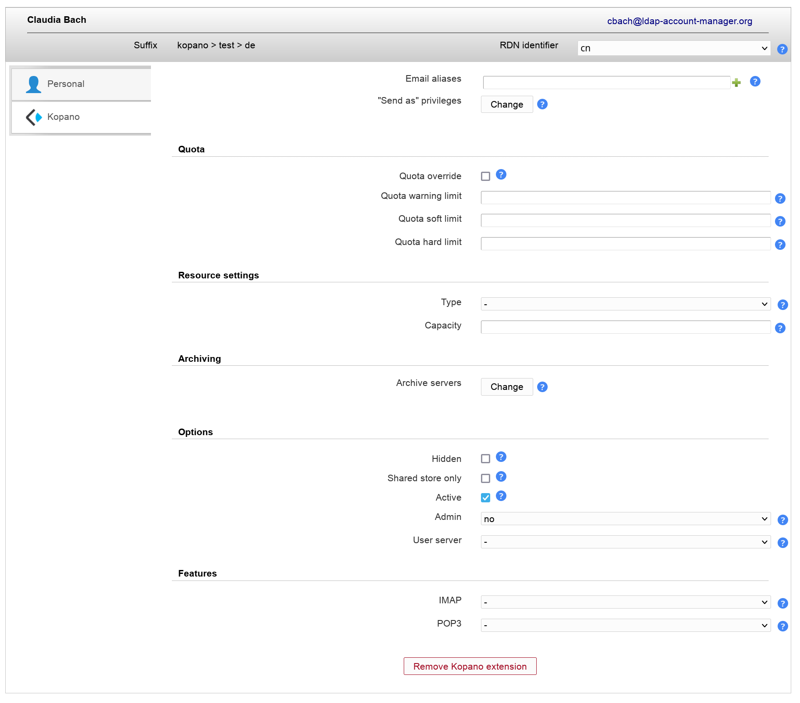Click Remove Kopano extension button

[470, 666]
